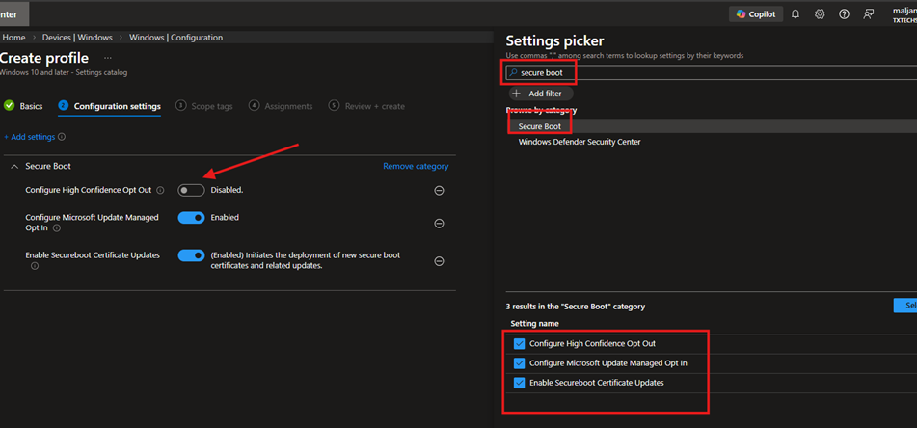The width and height of the screenshot is (917, 428).
Task: Remove Enable Secureboot Certificate Updates setting
Action: (439, 261)
